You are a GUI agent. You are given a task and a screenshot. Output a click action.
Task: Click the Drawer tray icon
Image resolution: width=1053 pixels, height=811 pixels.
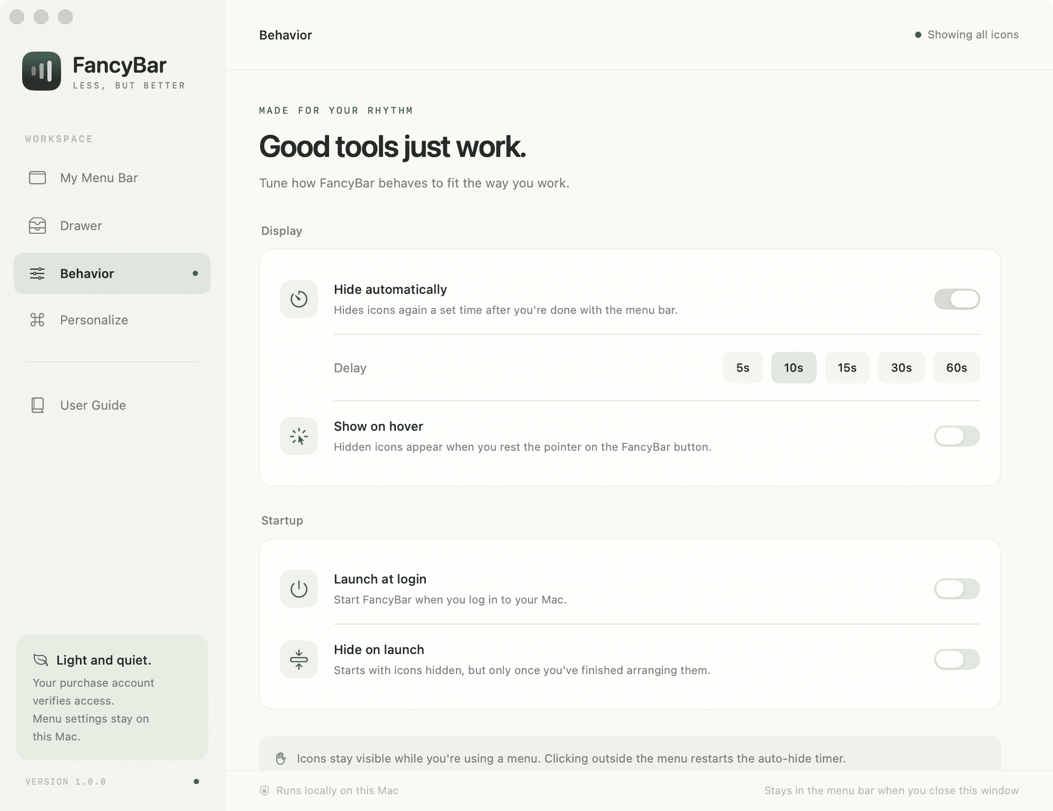point(37,225)
